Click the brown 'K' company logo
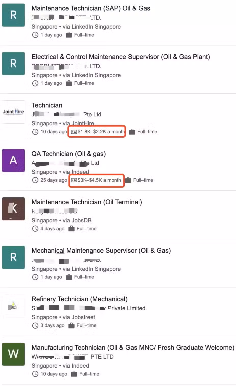This screenshot has height=386, width=236. pos(14,209)
